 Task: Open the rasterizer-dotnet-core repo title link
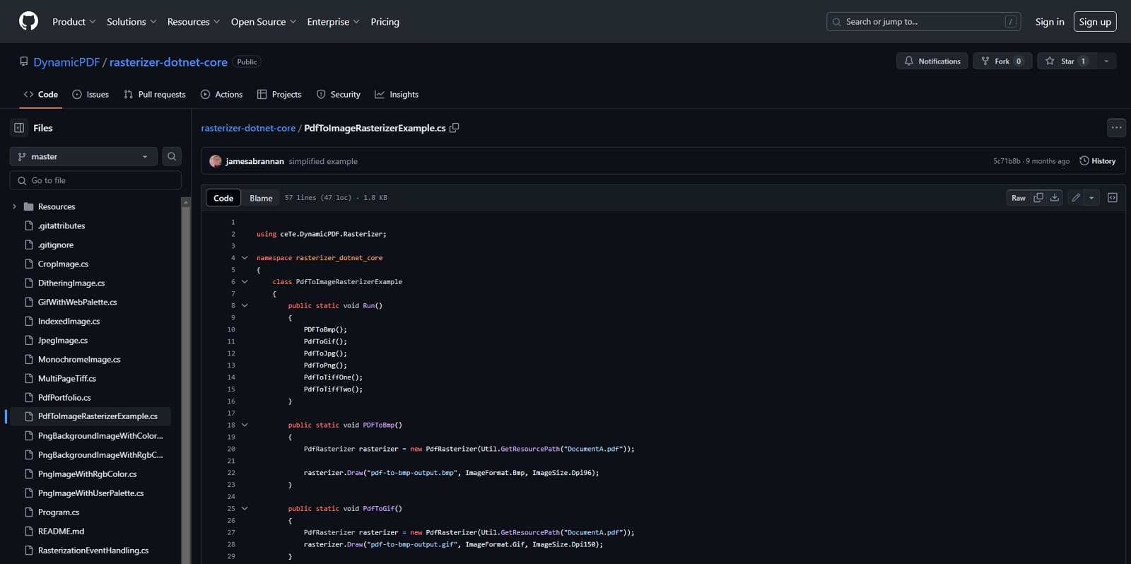(168, 62)
